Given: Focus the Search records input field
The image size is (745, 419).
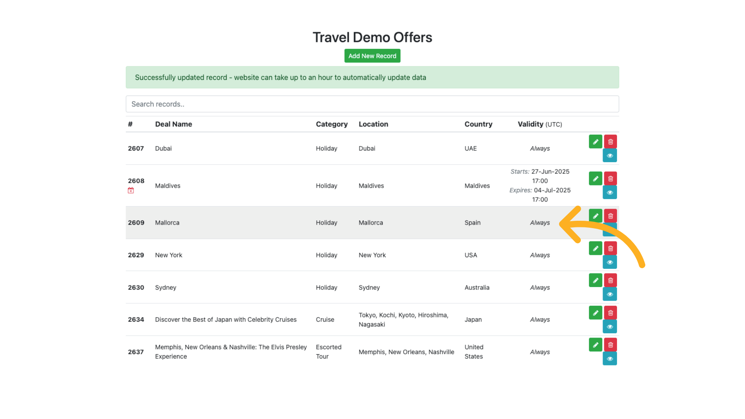Looking at the screenshot, I should pos(372,104).
